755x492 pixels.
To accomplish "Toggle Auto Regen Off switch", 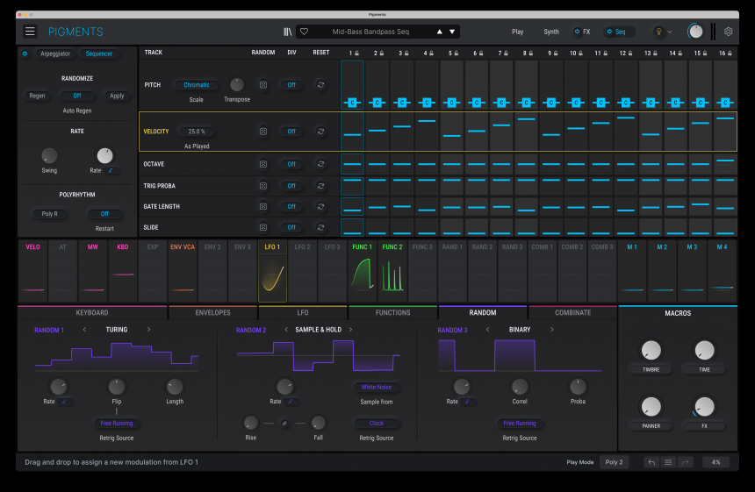I will [x=77, y=96].
